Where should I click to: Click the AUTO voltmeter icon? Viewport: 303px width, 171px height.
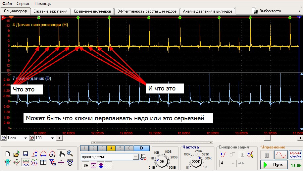tap(70, 162)
